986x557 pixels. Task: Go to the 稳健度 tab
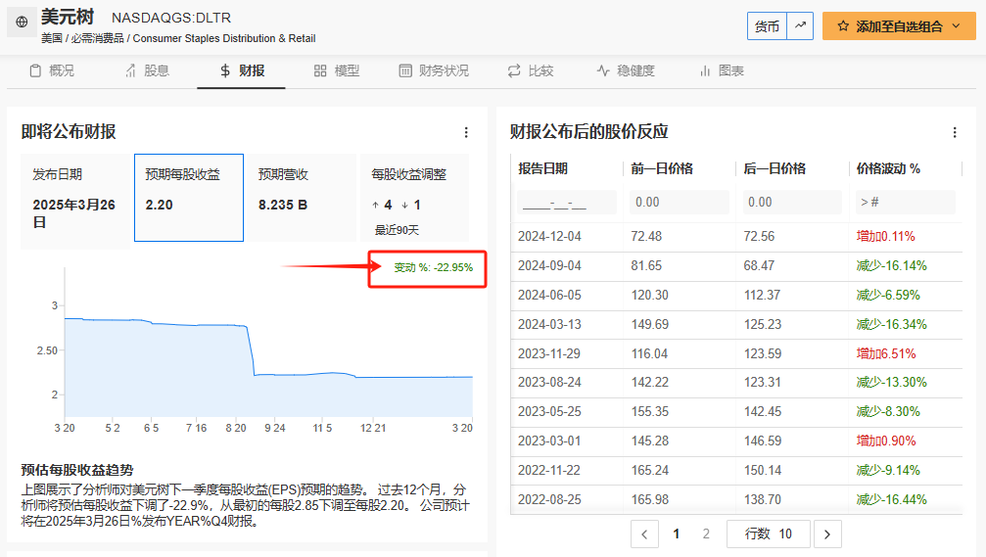click(627, 71)
